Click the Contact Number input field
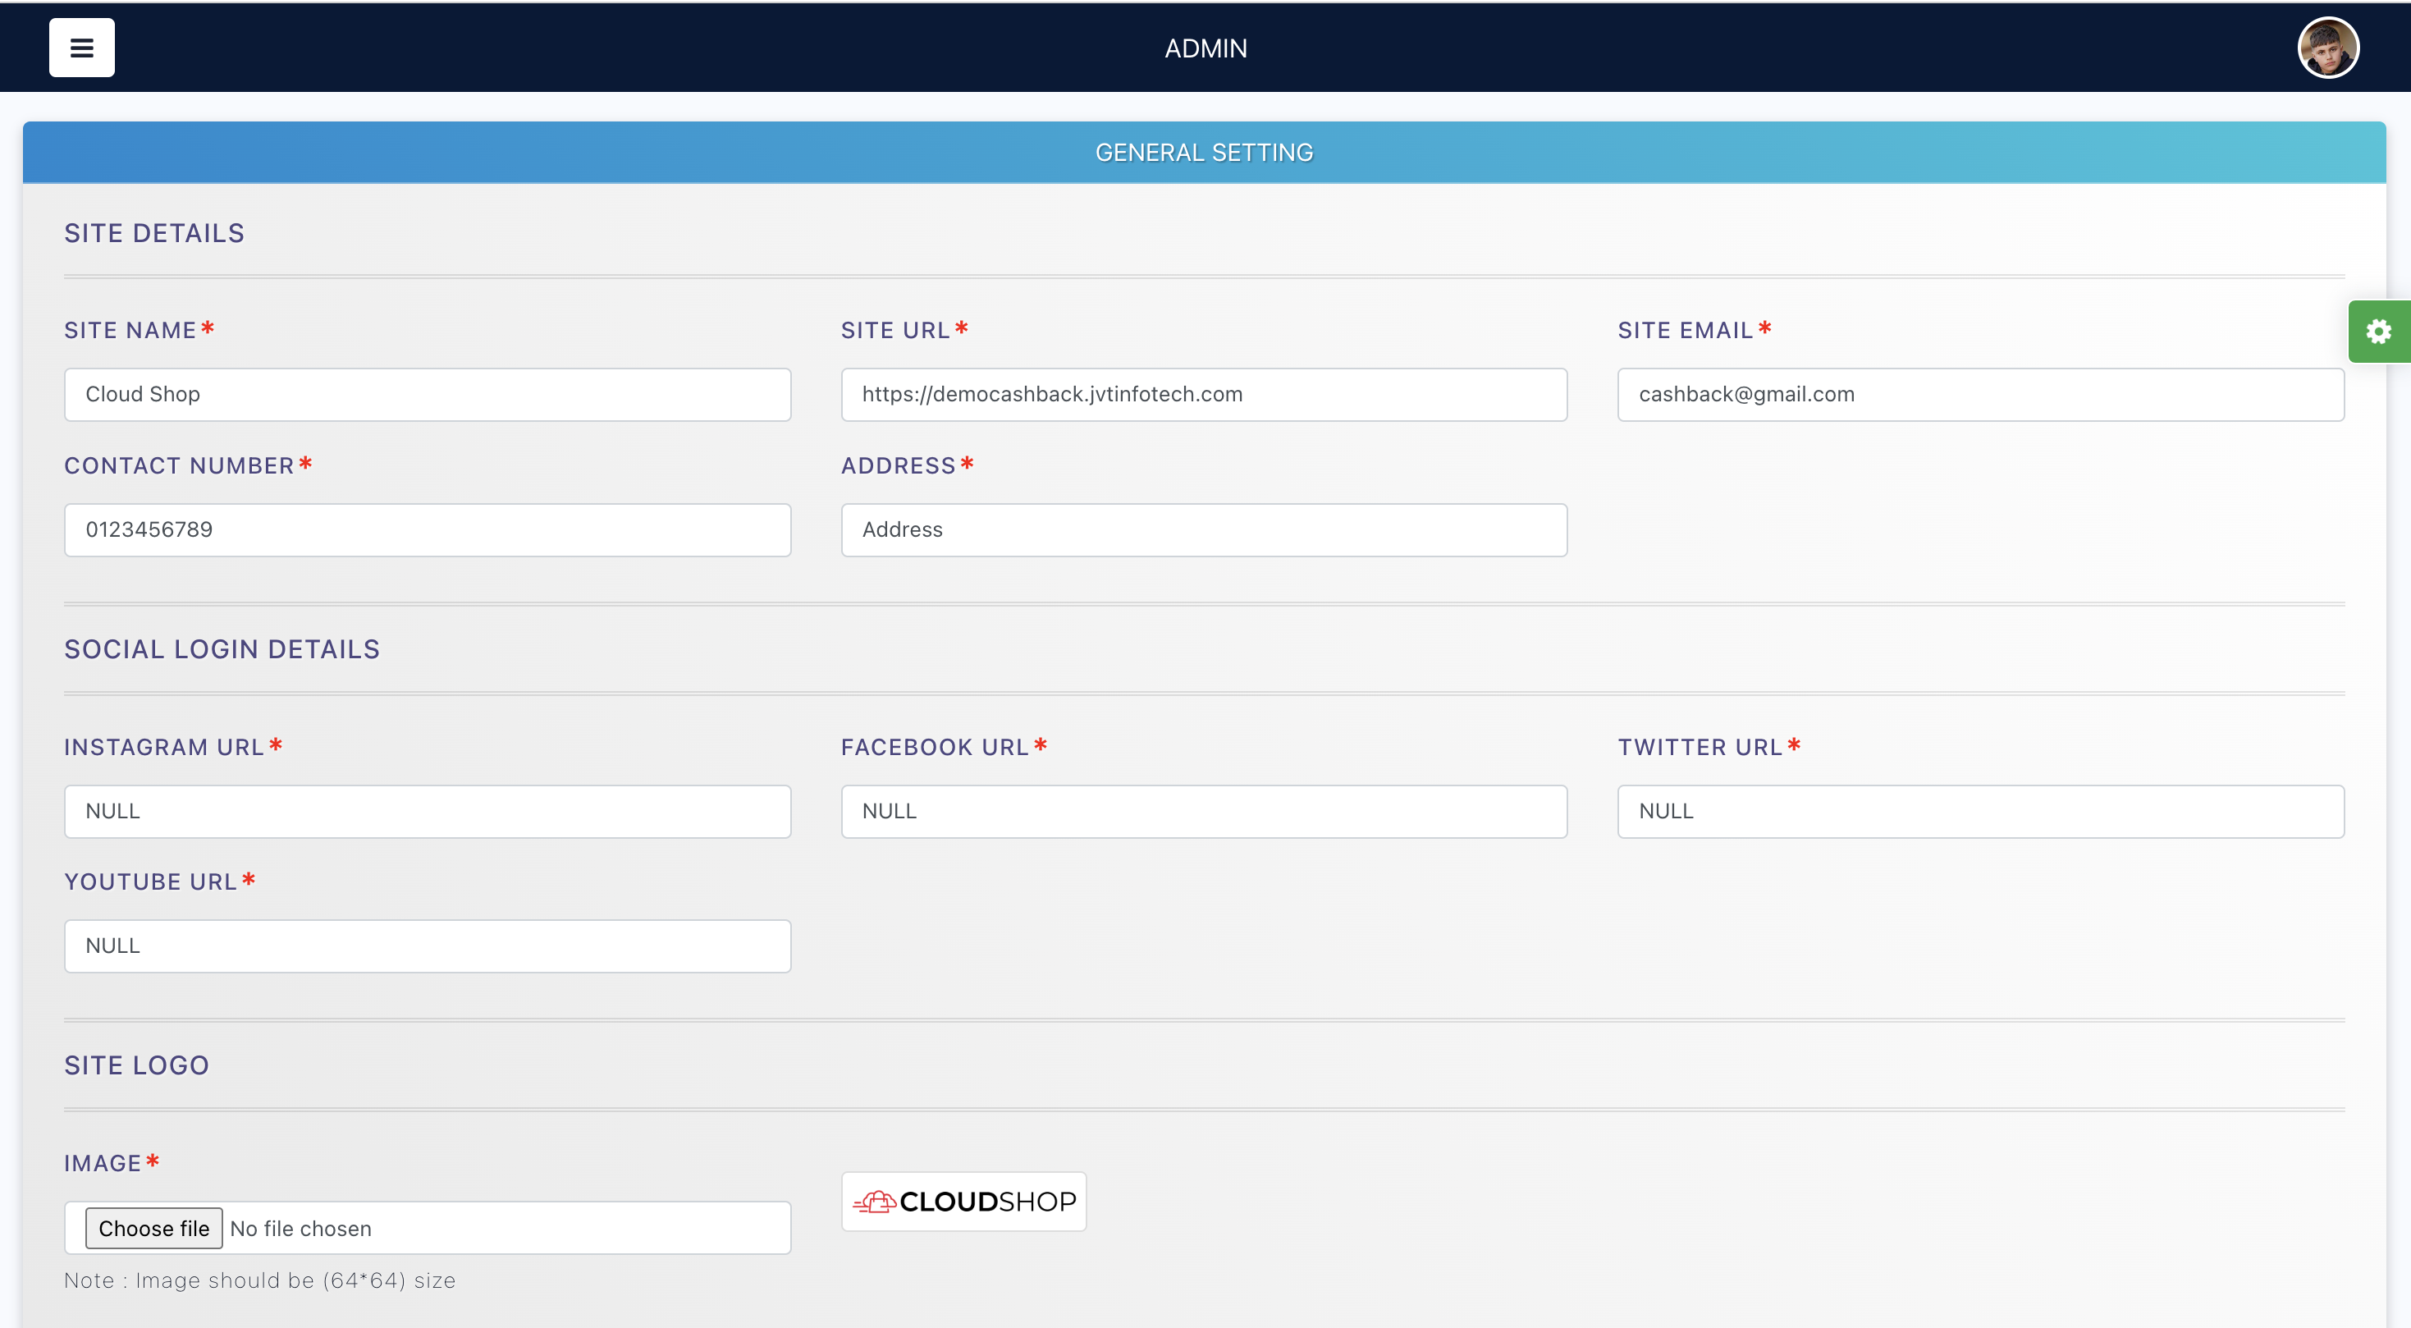 (x=428, y=529)
